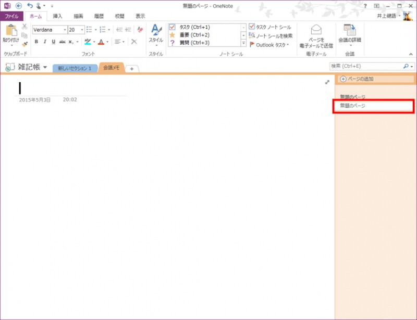Click the OneNote back navigation arrow

19,6
